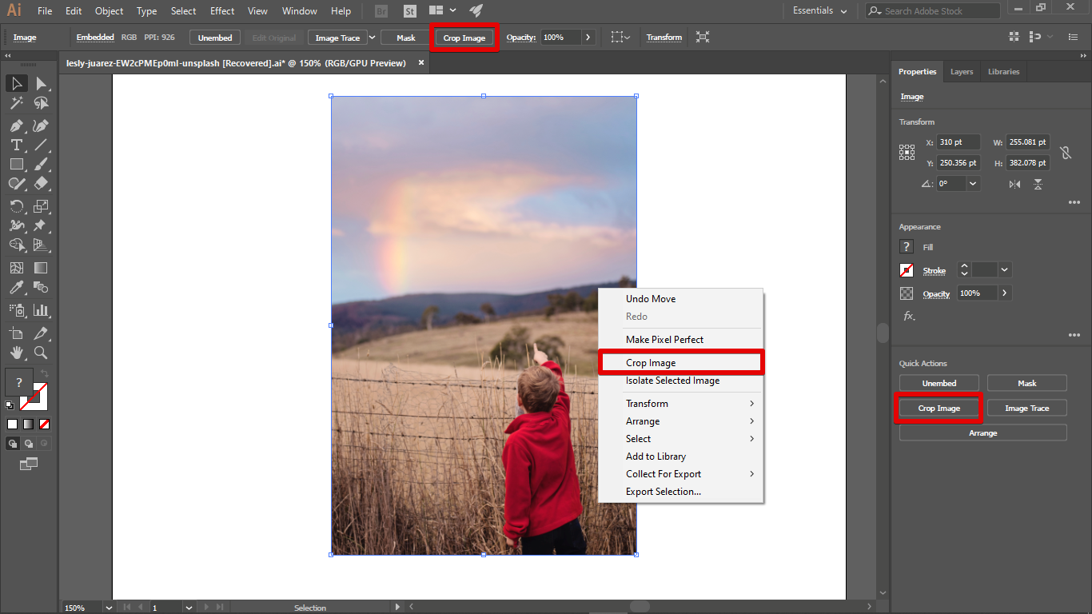1092x614 pixels.
Task: Click the X position field in Transform
Action: click(958, 142)
